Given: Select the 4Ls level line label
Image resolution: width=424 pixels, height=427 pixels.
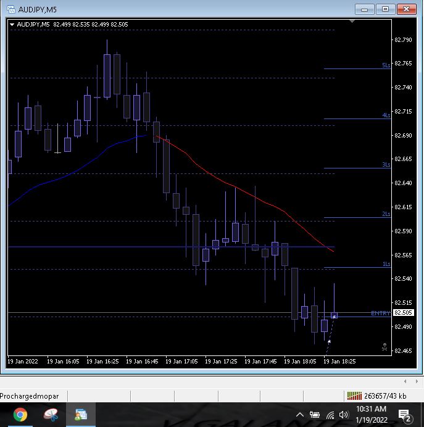Looking at the screenshot, I should coord(386,115).
